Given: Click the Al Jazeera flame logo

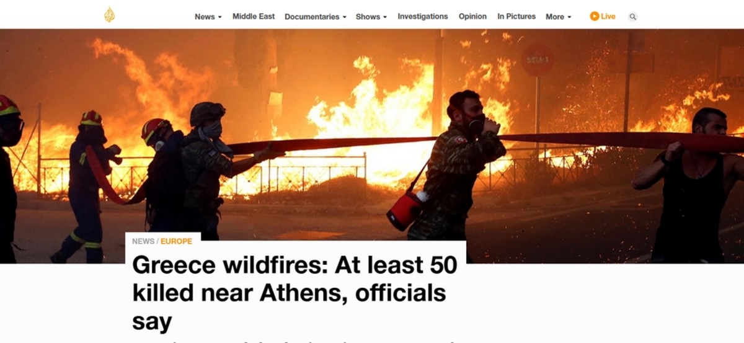Looking at the screenshot, I should click(109, 15).
